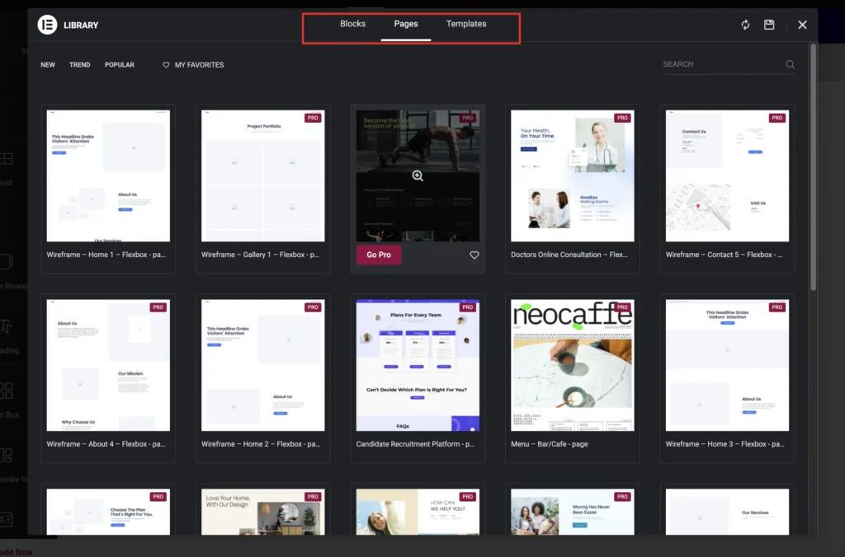Sync the library using the refresh icon
Screen dimensions: 845x557
pyautogui.click(x=744, y=25)
